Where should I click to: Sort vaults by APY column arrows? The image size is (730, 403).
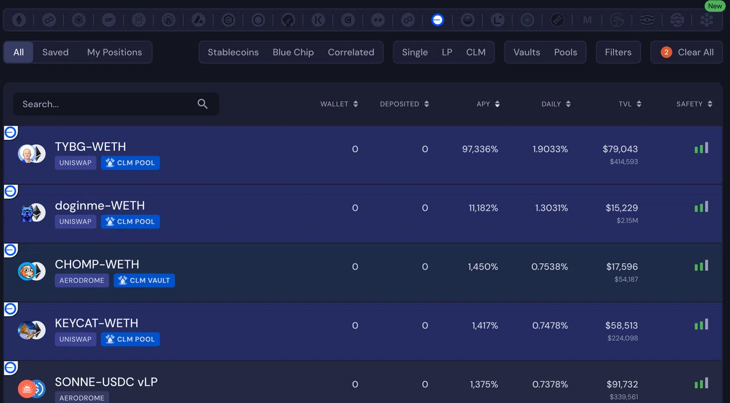tap(497, 104)
